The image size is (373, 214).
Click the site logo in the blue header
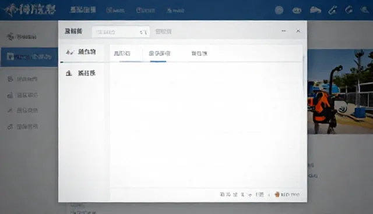pyautogui.click(x=30, y=10)
